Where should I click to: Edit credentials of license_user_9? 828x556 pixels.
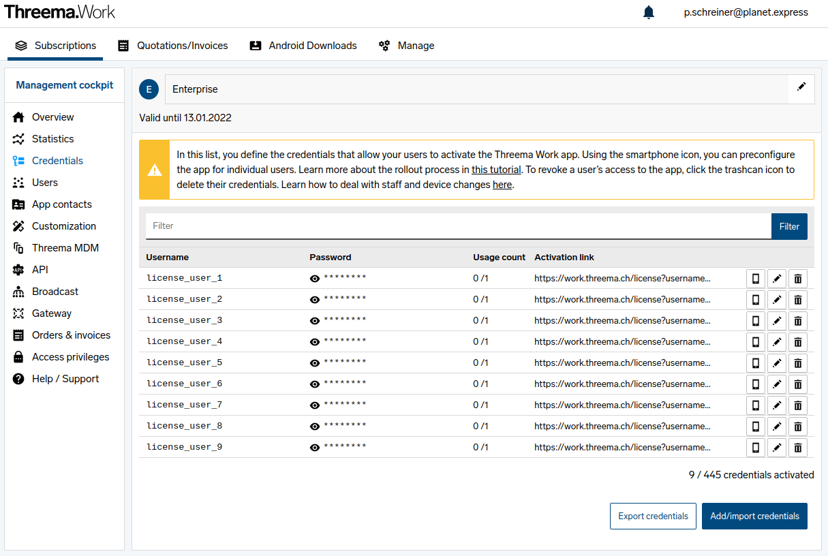(776, 447)
